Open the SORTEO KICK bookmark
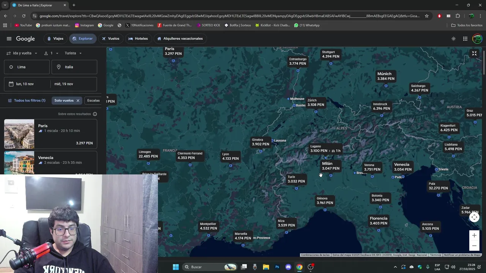The image size is (486, 273). click(208, 25)
